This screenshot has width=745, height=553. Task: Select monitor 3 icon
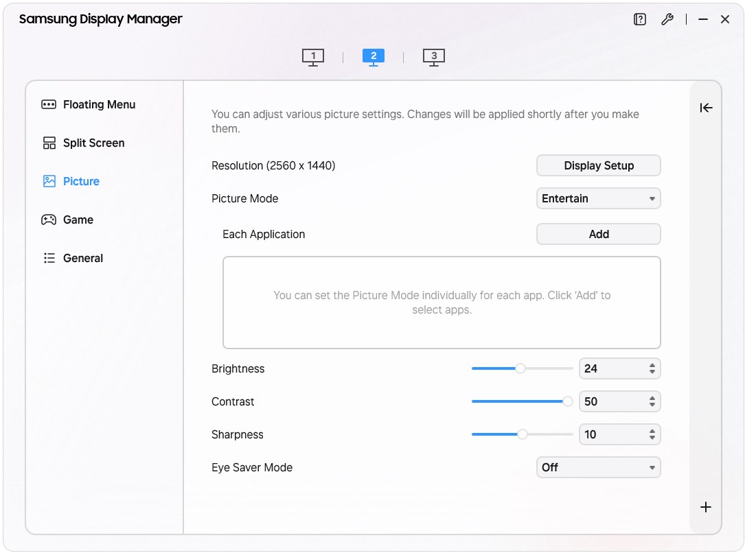point(434,57)
